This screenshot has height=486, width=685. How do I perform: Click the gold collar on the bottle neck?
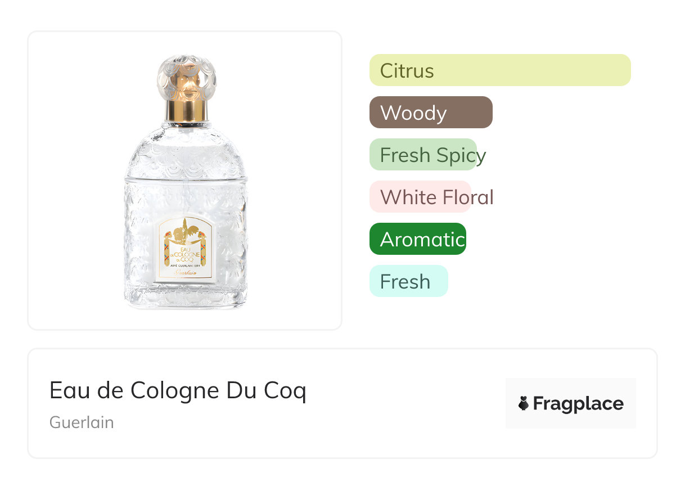coord(186,107)
